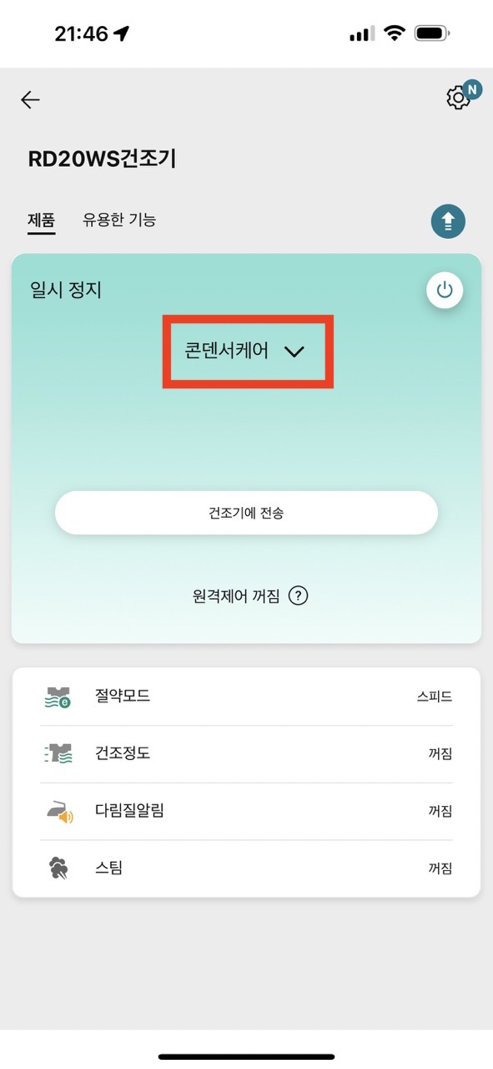Screen dimensions: 493x1069
Task: Select the 스팀 steam function icon
Action: tap(57, 868)
